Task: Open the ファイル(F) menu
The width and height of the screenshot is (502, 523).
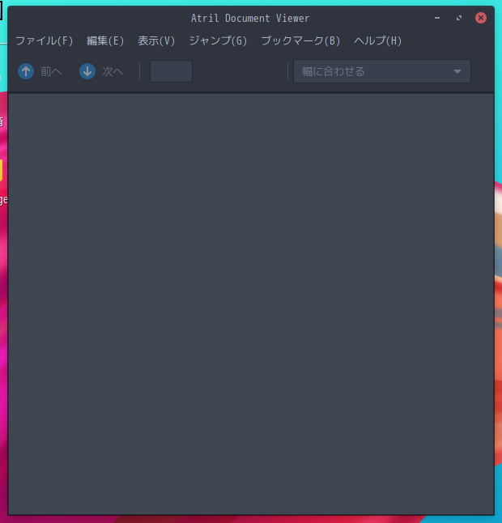Action: pyautogui.click(x=44, y=40)
